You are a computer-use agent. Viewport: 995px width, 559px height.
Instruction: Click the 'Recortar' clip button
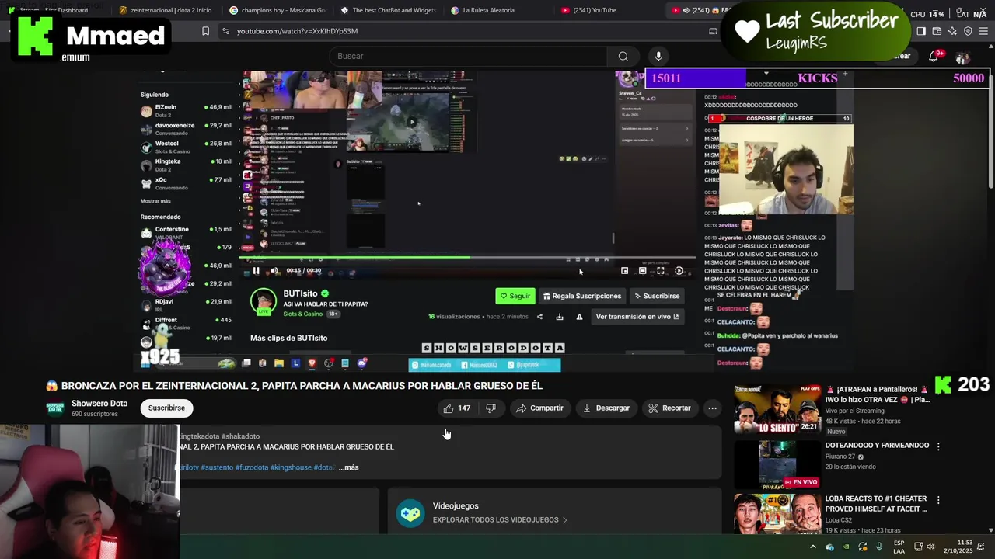point(669,408)
